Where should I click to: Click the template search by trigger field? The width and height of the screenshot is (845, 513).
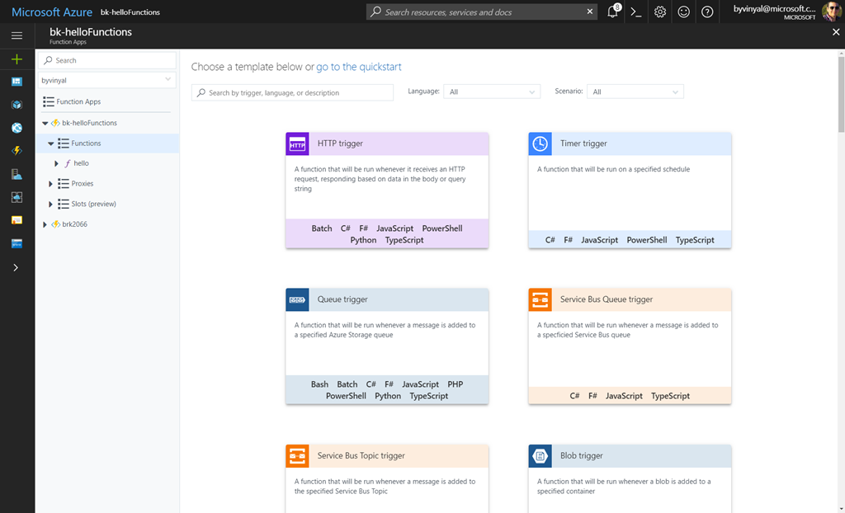(x=292, y=92)
